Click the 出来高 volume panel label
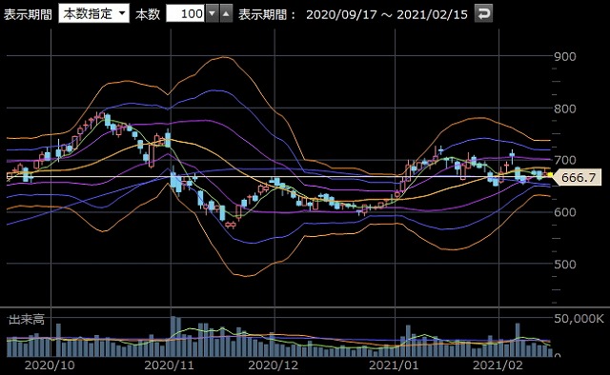The image size is (610, 375). tap(27, 320)
